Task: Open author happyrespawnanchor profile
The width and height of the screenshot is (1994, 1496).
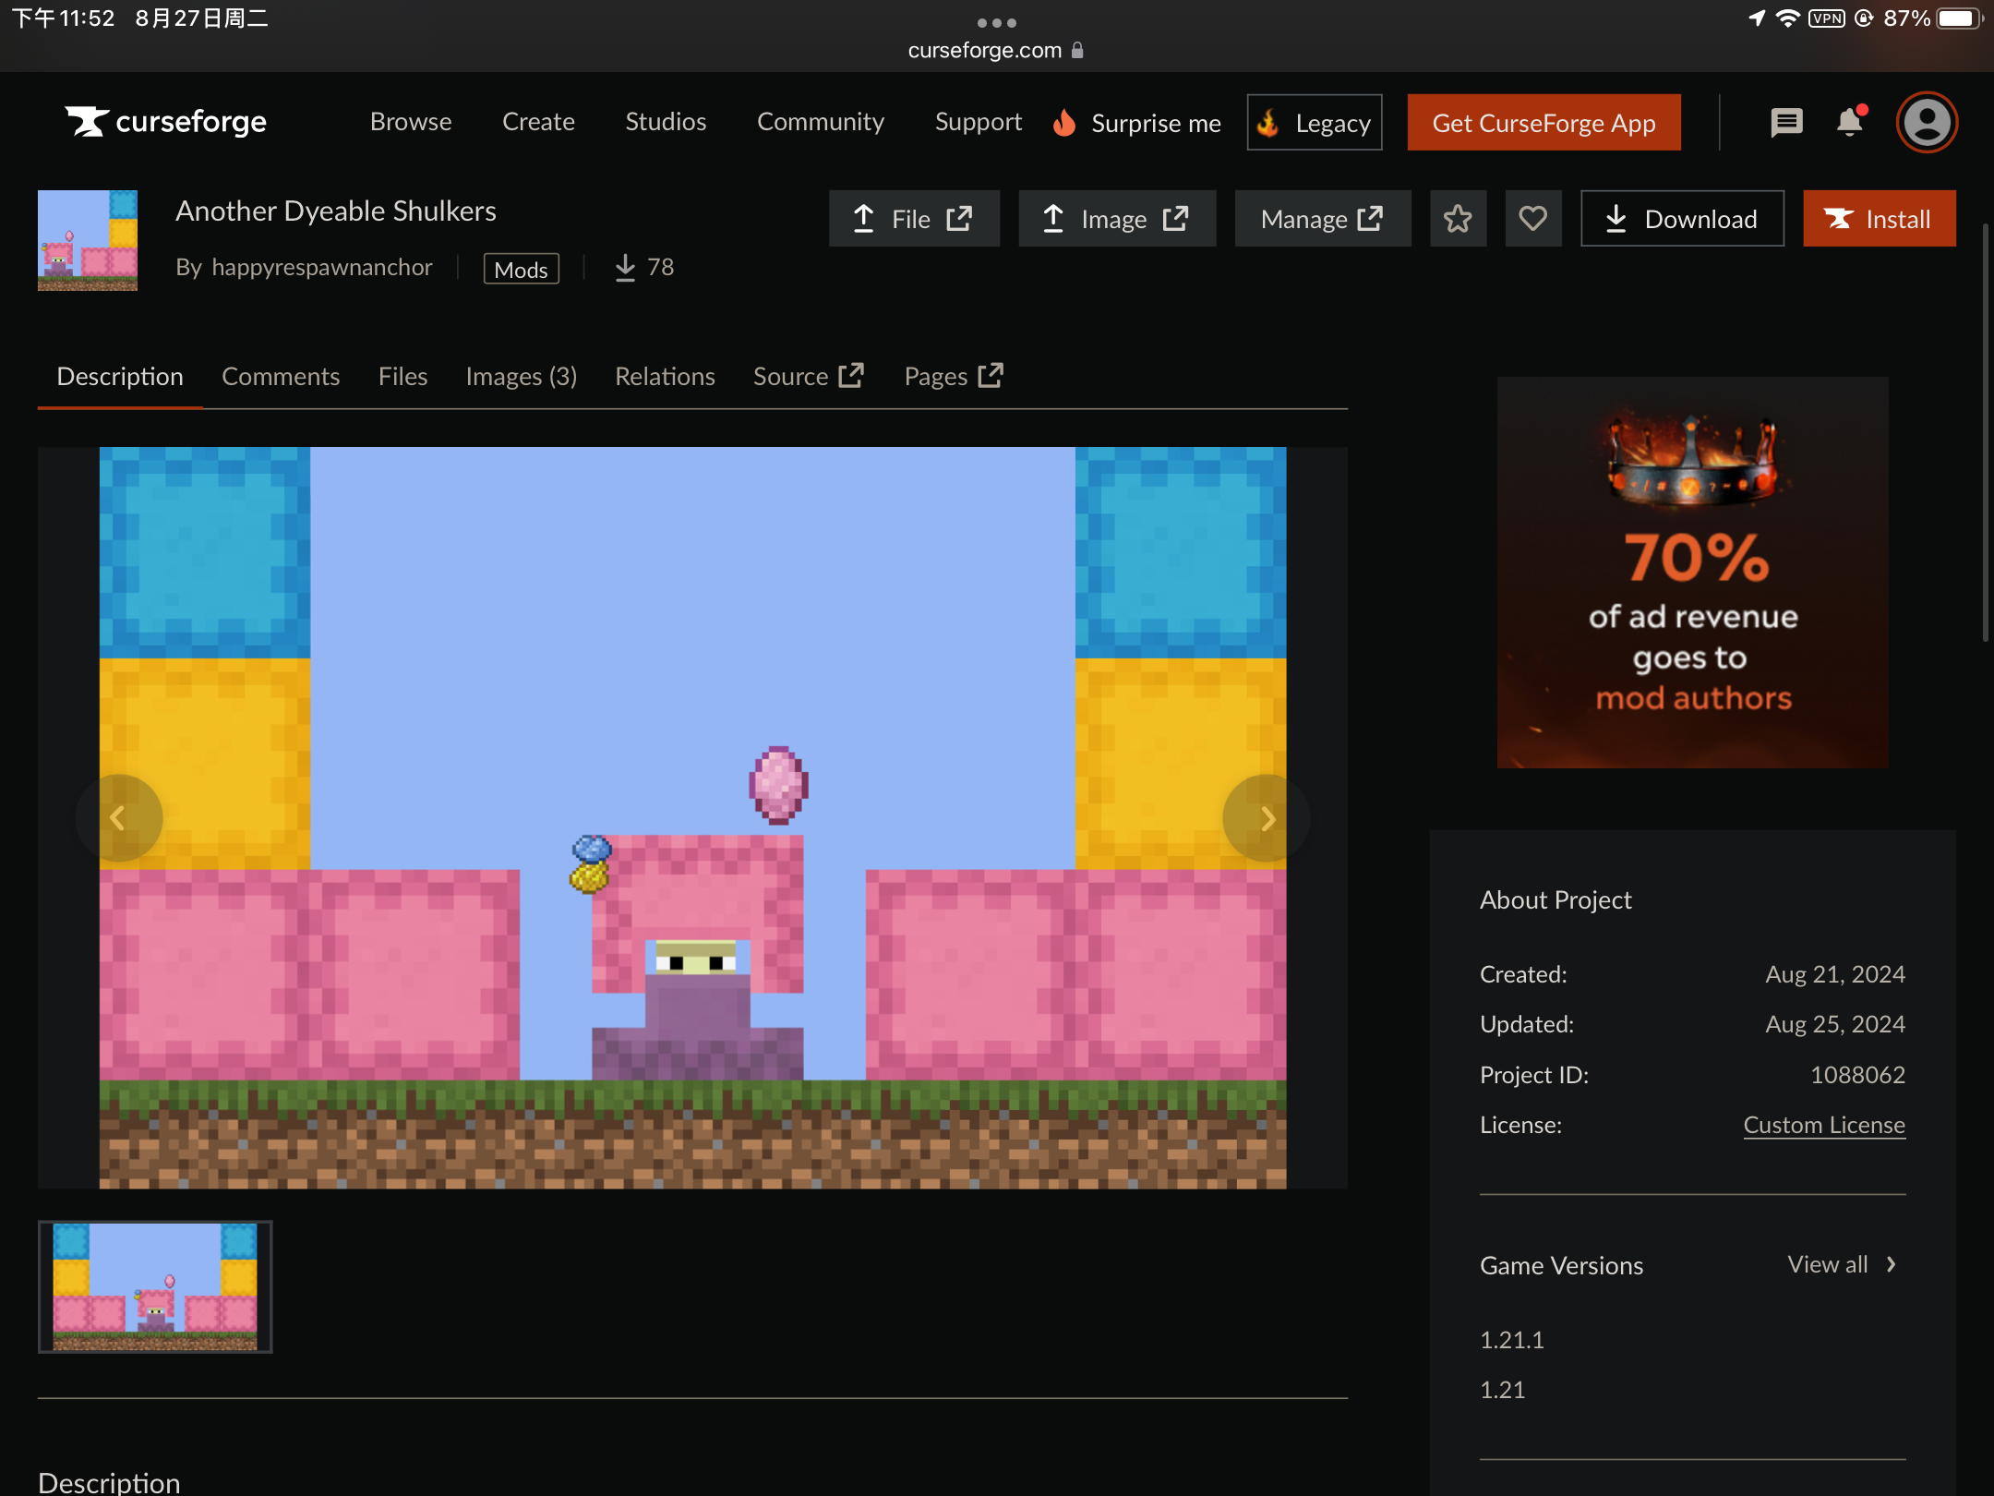Action: 322,267
